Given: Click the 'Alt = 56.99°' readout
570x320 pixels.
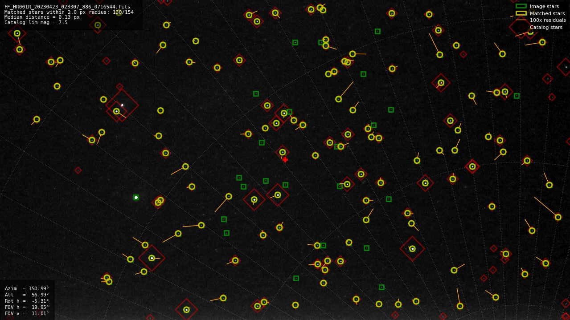Looking at the screenshot, I should pyautogui.click(x=27, y=295).
